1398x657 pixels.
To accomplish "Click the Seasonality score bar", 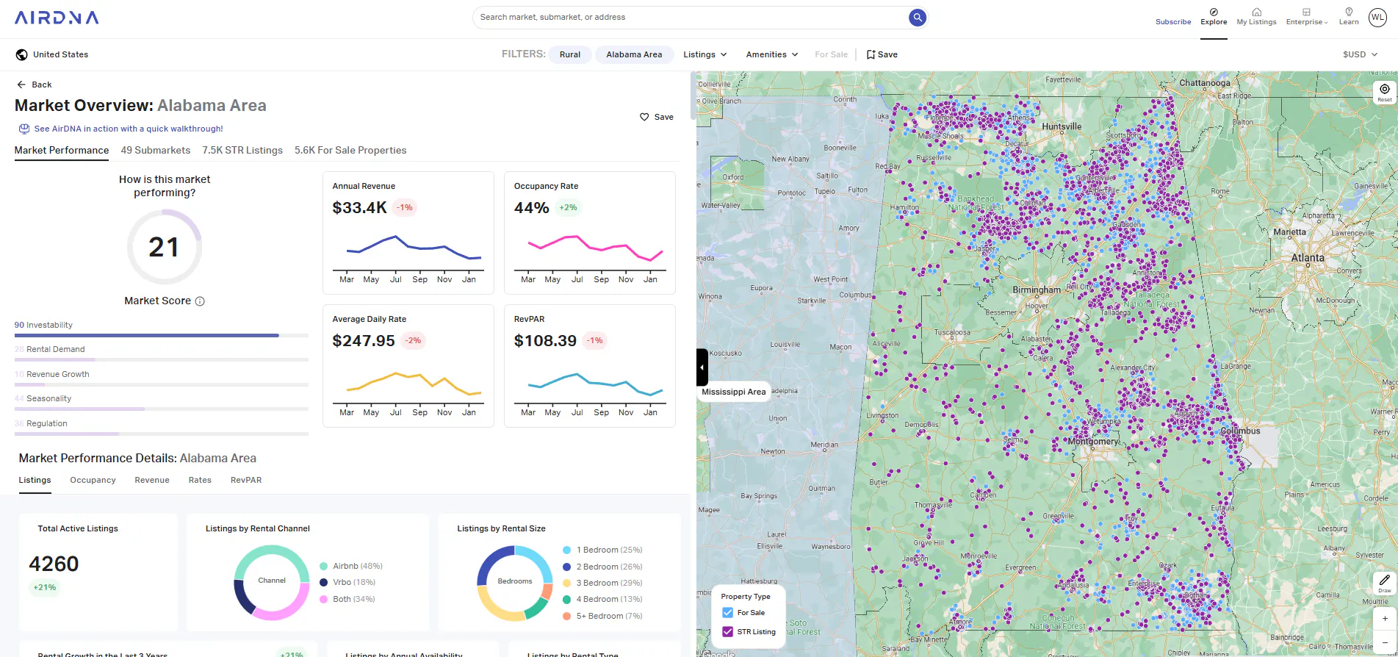I will click(x=162, y=409).
